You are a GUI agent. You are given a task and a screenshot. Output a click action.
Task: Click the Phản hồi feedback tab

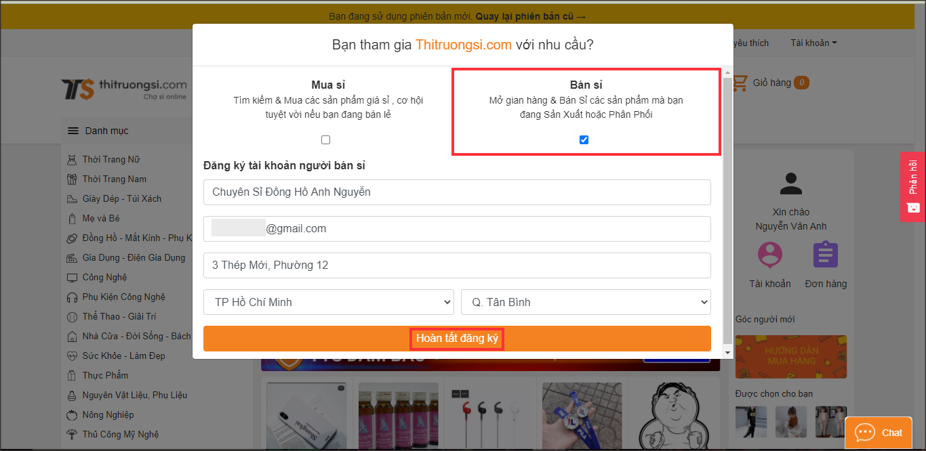[912, 186]
